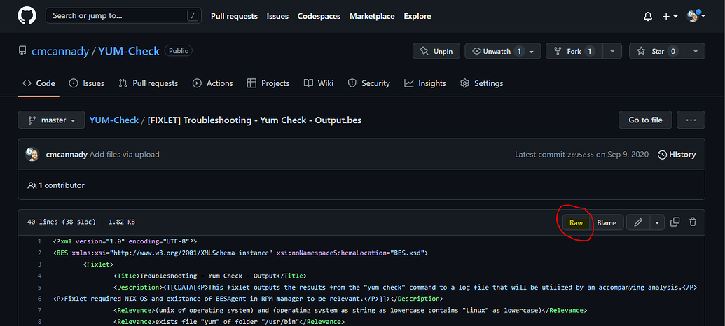Fork the repository
The image size is (725, 326).
(574, 51)
